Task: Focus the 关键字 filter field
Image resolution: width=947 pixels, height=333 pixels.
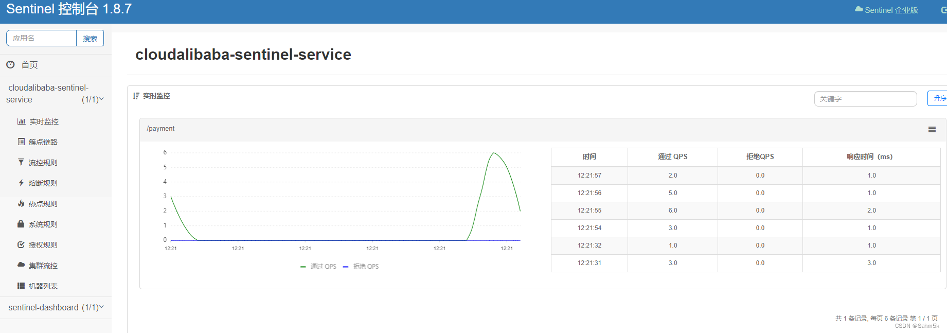Action: pyautogui.click(x=865, y=99)
